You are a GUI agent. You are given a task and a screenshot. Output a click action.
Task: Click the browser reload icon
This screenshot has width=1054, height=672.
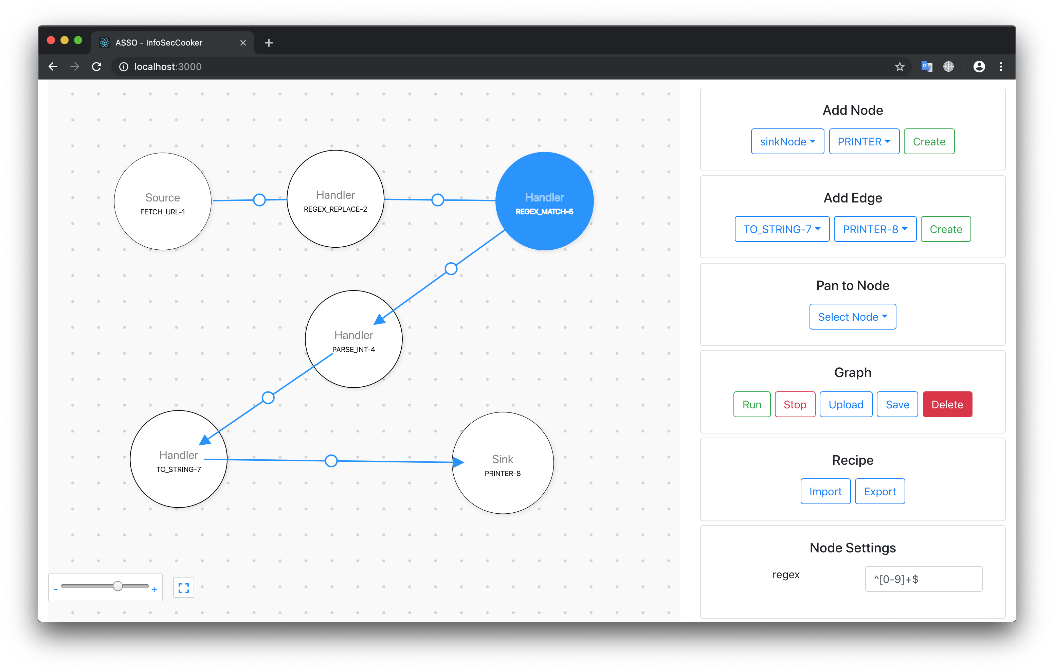coord(97,67)
